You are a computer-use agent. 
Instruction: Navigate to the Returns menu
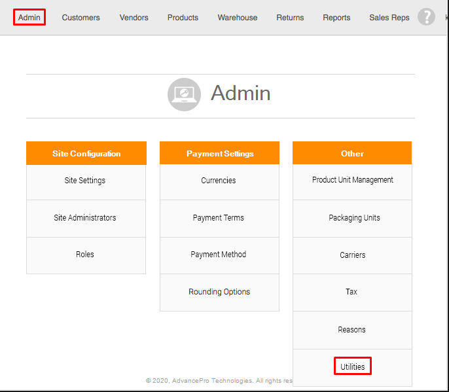coord(290,18)
